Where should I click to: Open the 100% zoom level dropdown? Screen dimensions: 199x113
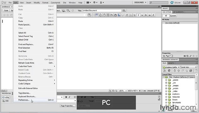123,91
